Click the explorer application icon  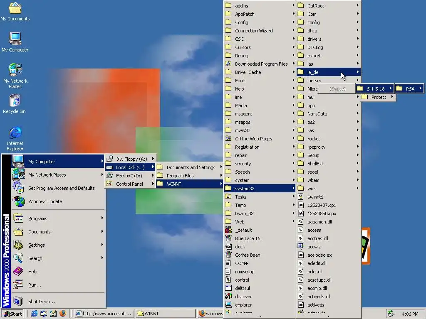click(228, 304)
